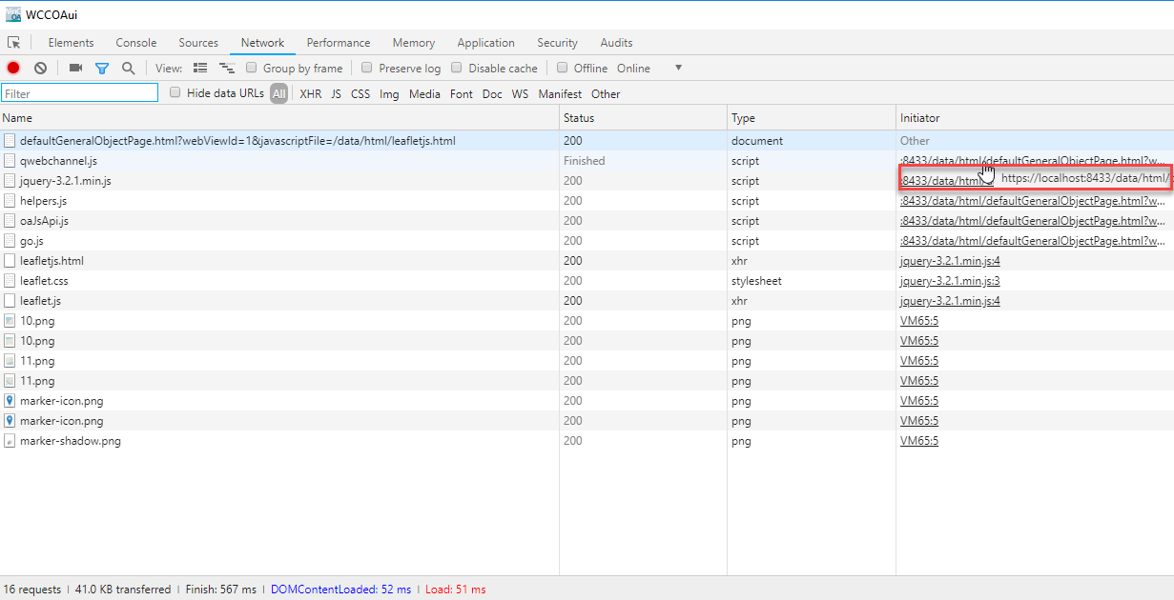Clear the network log with the clear icon

pos(41,68)
